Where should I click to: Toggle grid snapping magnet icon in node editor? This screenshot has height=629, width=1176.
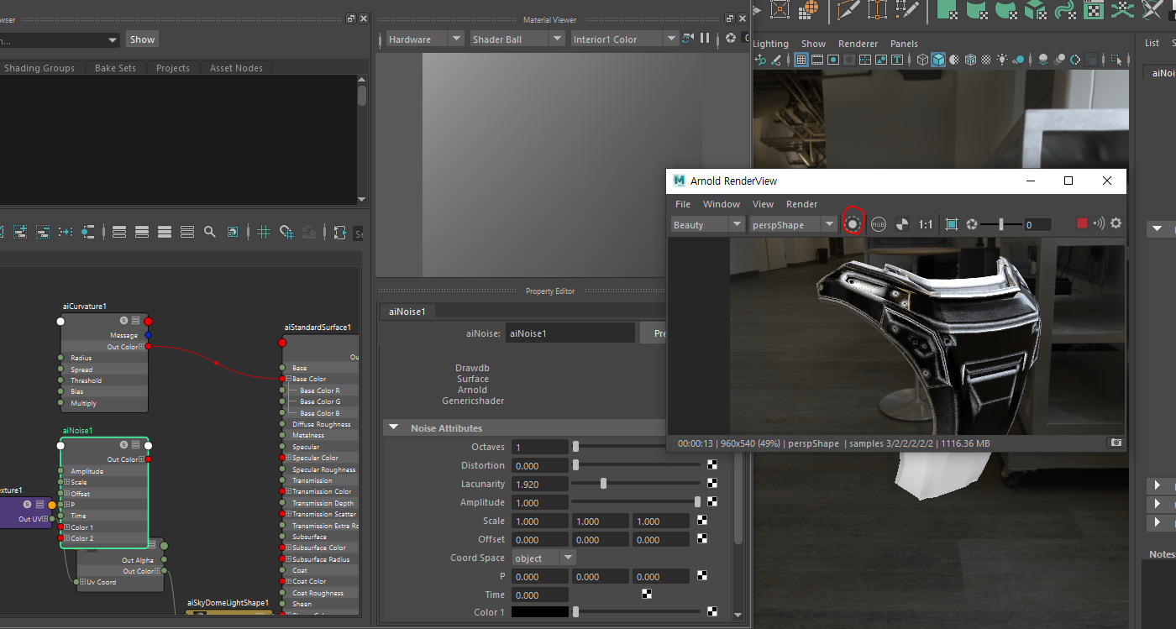coord(286,232)
